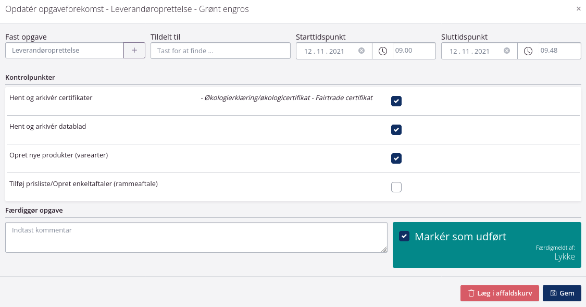Viewport: 586px width, 307px height.
Task: Click the 'Læg i affaldskurv' button
Action: 500,293
